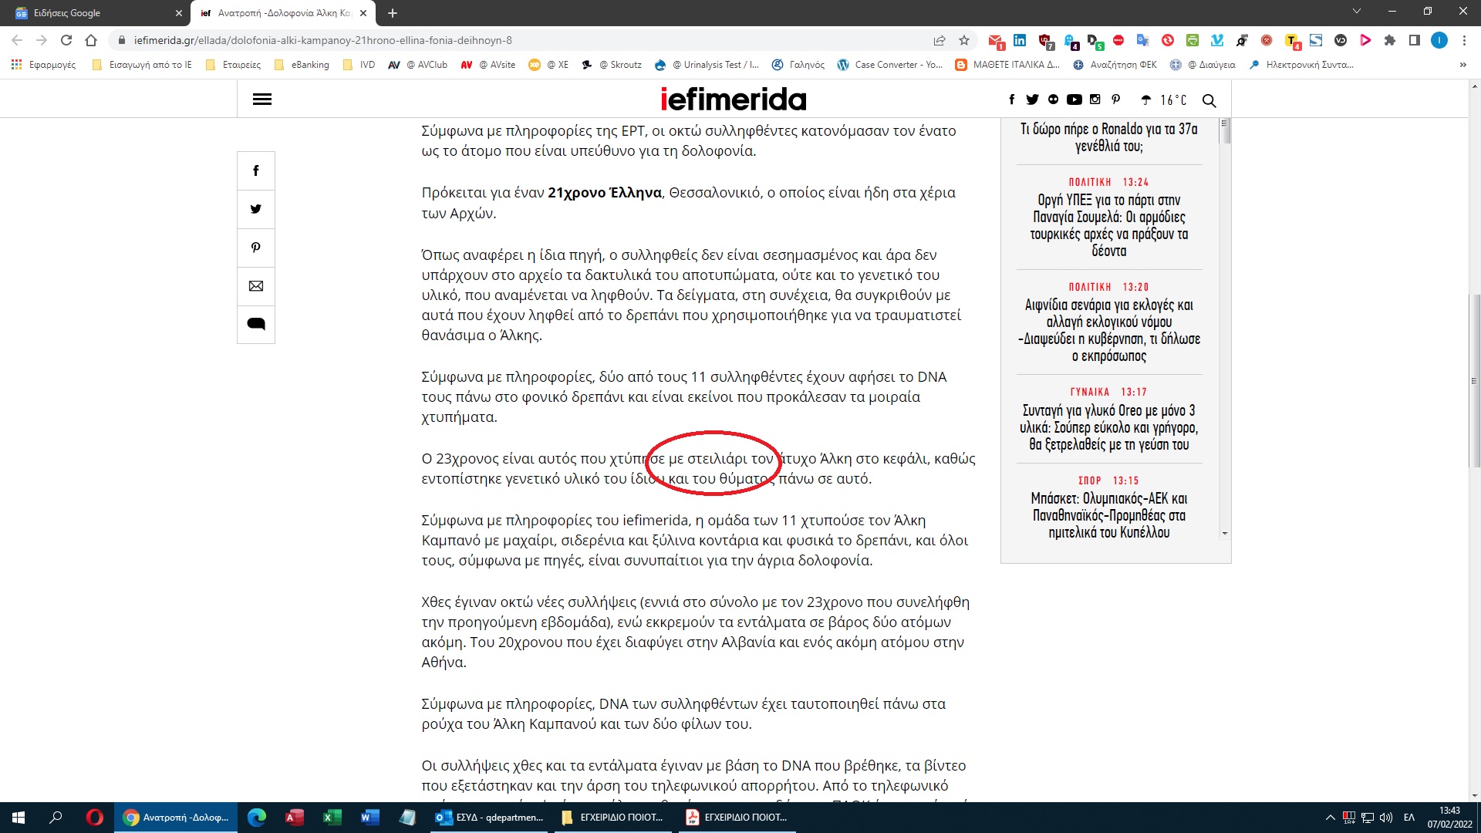The height and width of the screenshot is (833, 1481).
Task: Open Excel from Windows taskbar
Action: click(x=332, y=818)
